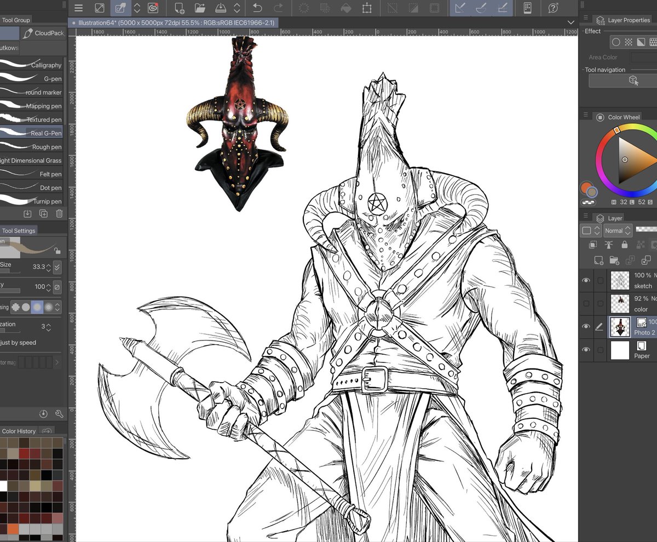Open the smartphone companion mode icon

point(528,8)
